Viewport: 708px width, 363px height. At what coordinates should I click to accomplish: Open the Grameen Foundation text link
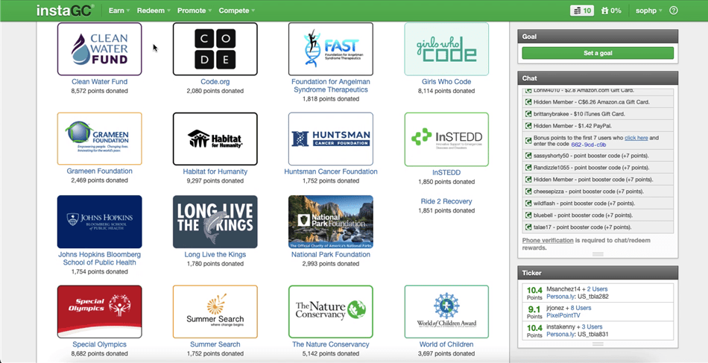click(x=99, y=171)
